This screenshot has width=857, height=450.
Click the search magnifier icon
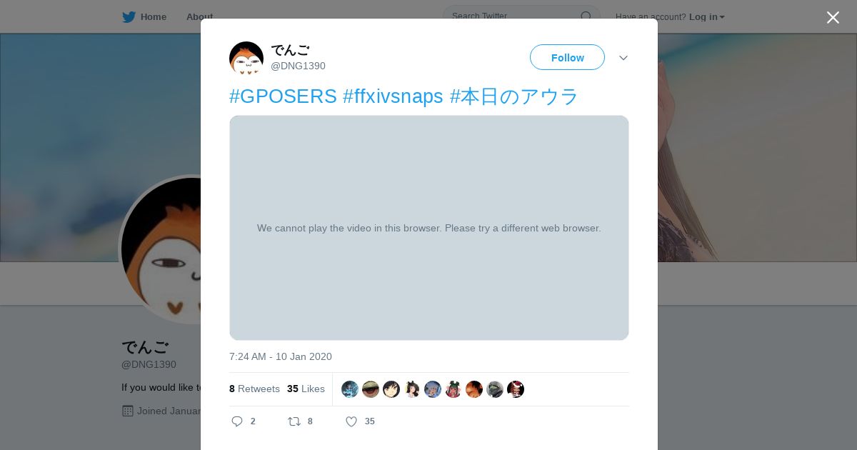[586, 16]
